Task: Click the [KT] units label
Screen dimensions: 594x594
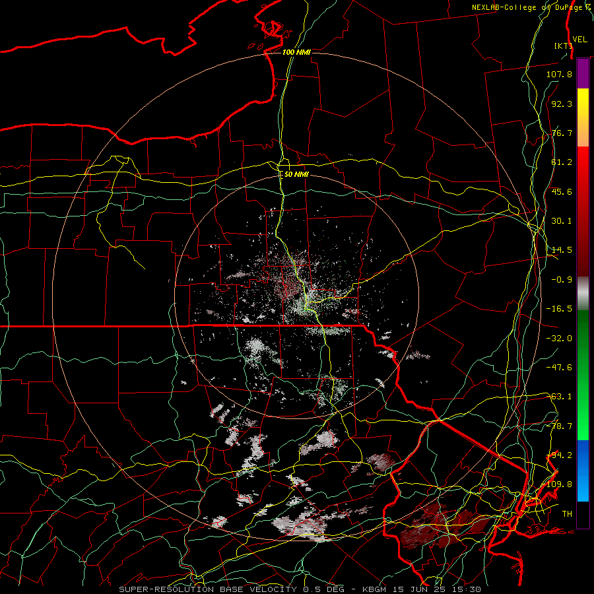Action: [564, 46]
